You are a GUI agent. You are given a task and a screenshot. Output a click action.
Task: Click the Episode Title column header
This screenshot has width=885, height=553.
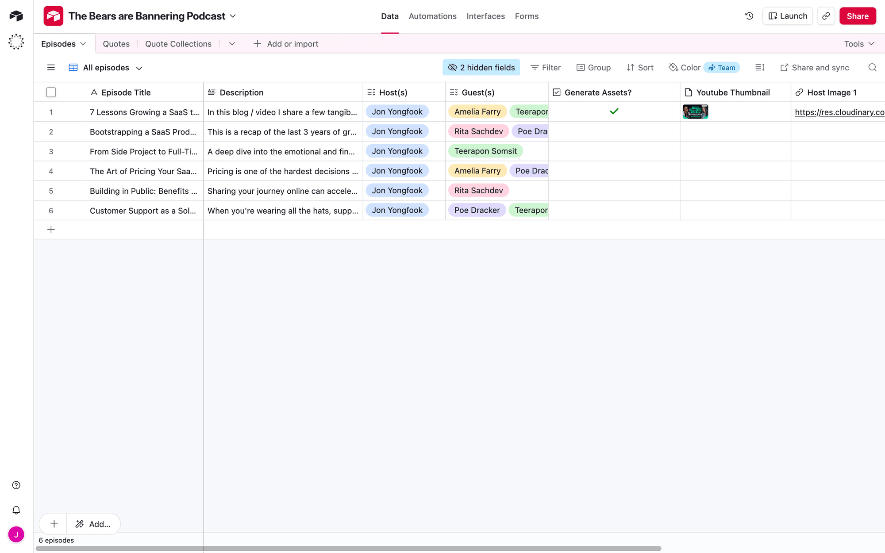pos(145,92)
